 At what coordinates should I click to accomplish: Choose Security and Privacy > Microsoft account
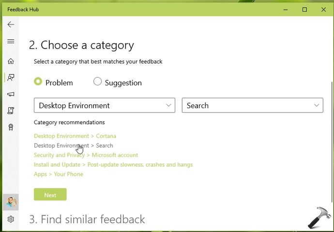coord(86,155)
